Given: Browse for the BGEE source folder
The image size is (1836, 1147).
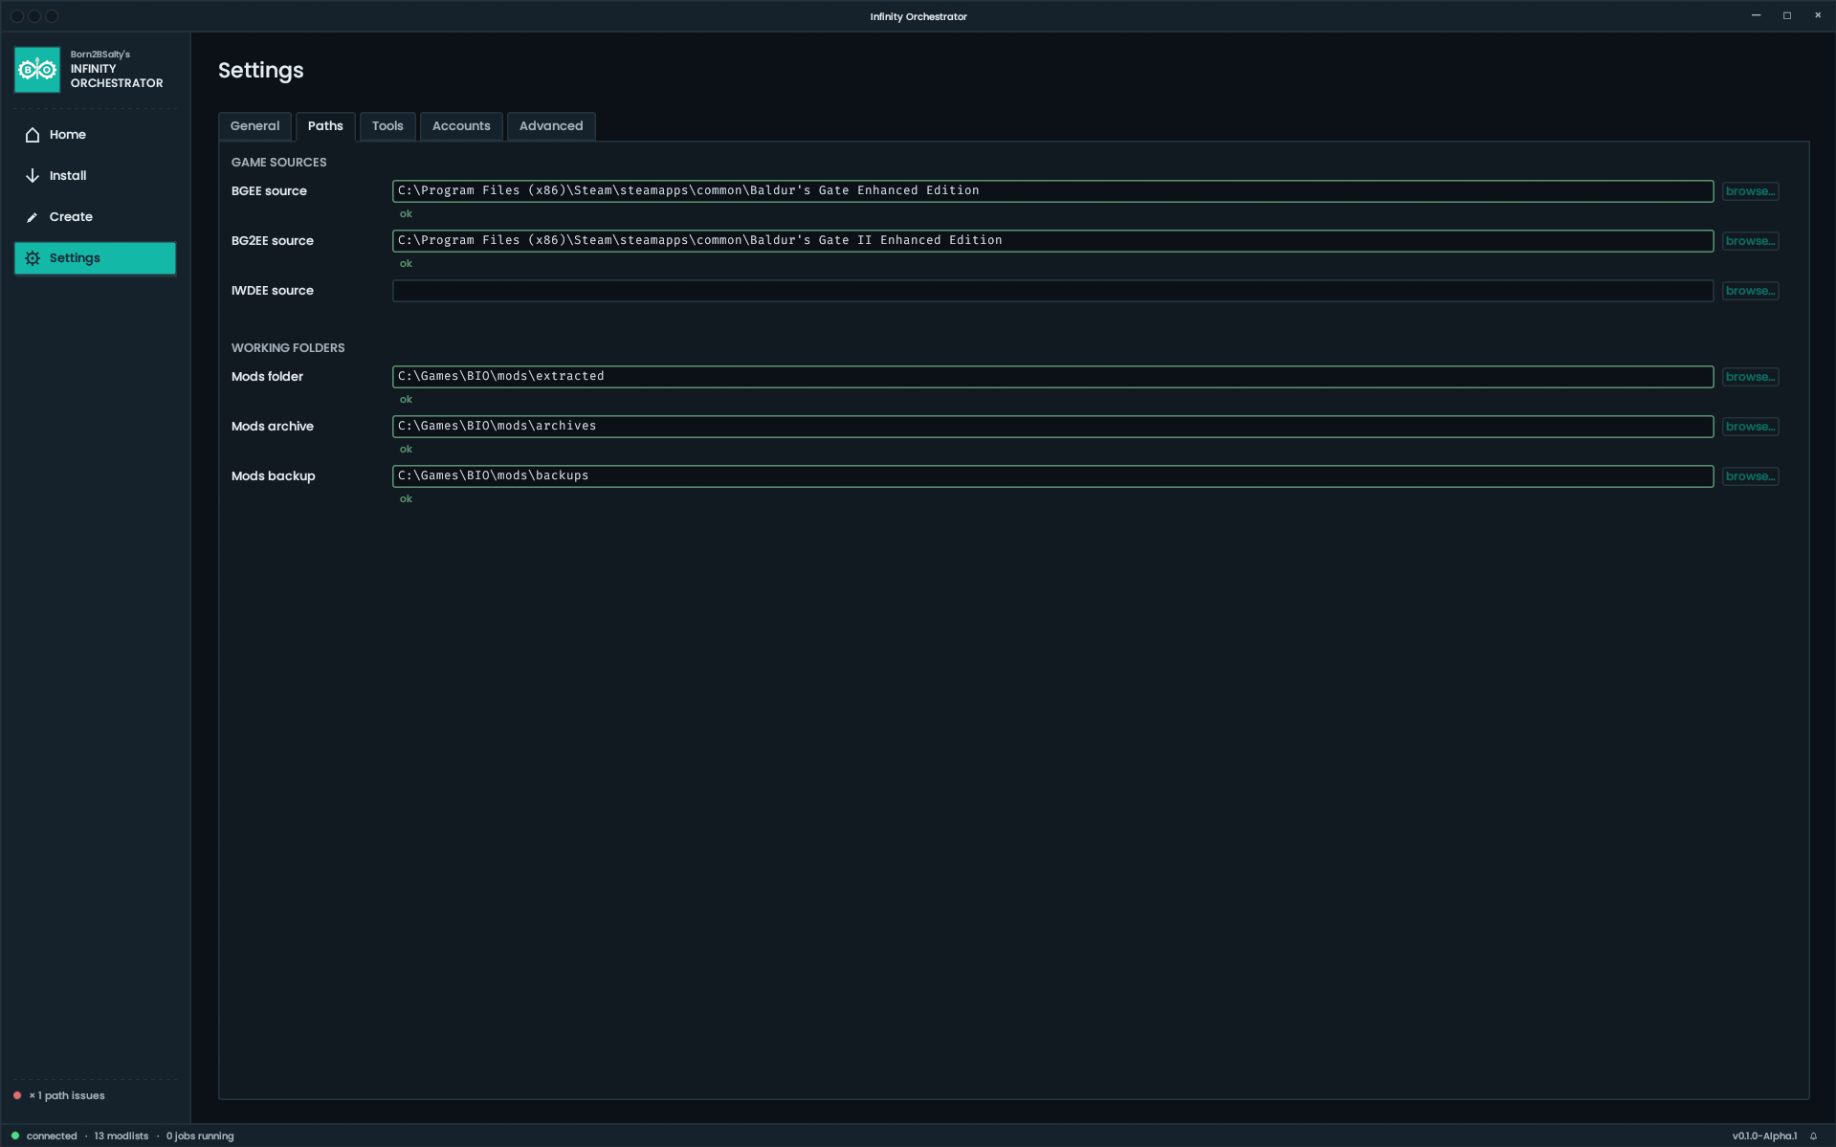Looking at the screenshot, I should 1750,191.
